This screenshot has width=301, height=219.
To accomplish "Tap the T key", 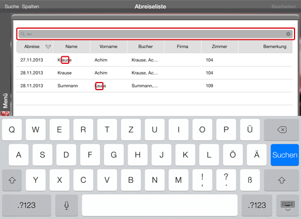I will [107, 129].
